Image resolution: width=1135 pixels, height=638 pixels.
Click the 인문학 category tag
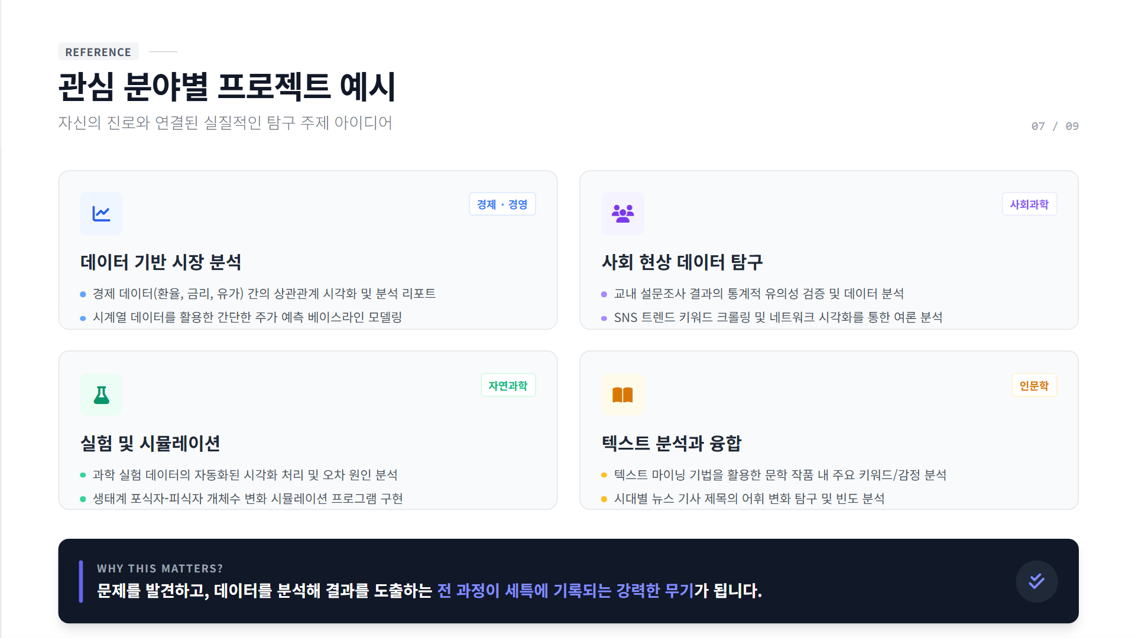1033,386
